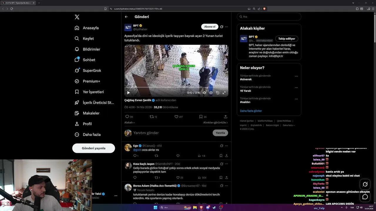Screen dimensions: 376x211
Task: Open more options on Ege's reply
Action: pos(226,146)
